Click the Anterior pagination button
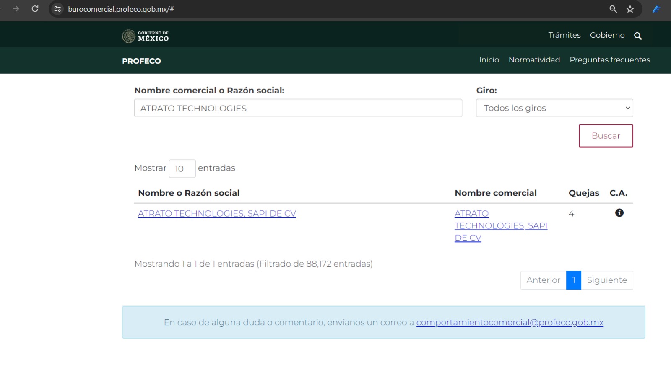 543,280
